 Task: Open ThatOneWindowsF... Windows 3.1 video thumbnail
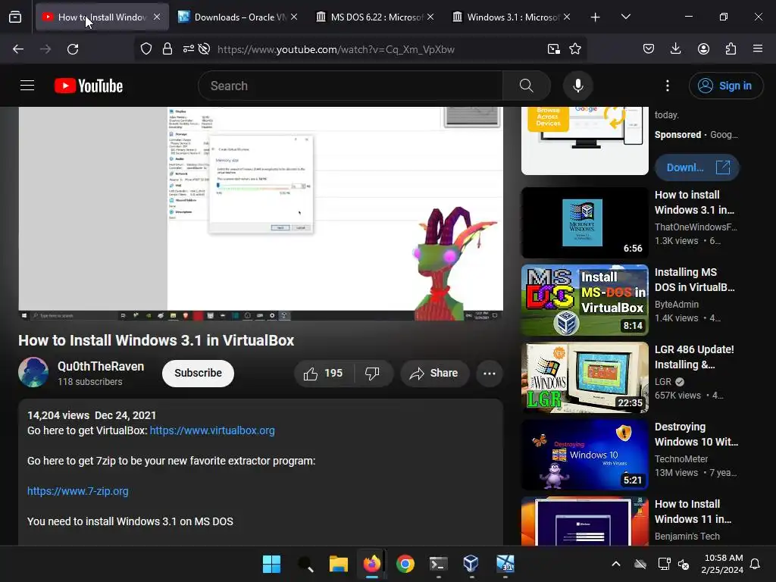coord(584,223)
